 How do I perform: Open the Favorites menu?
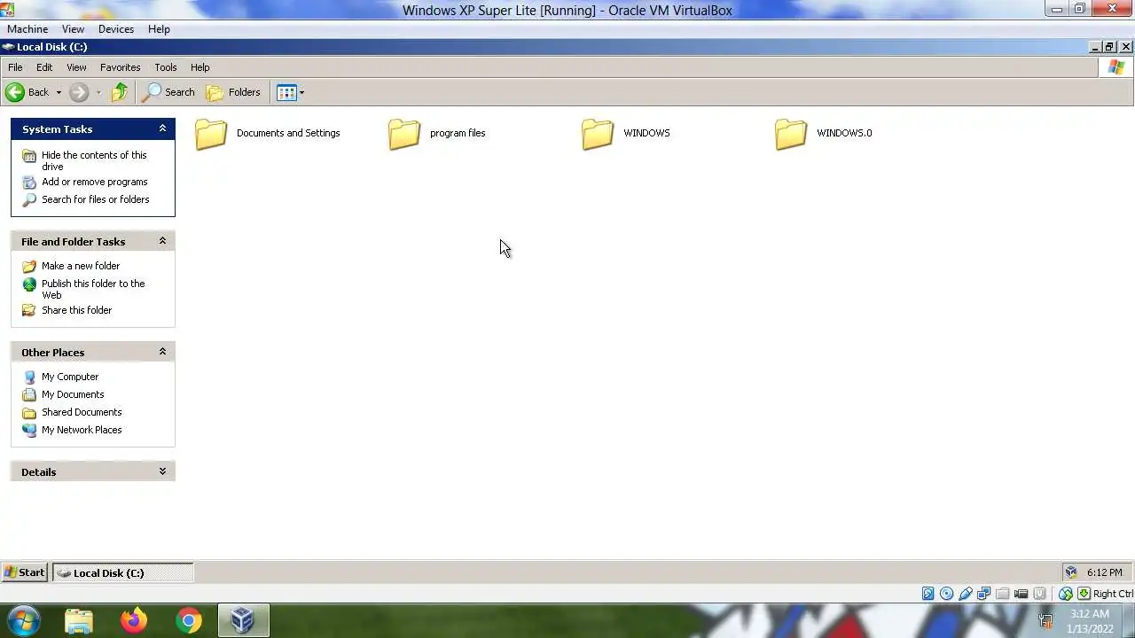tap(120, 67)
